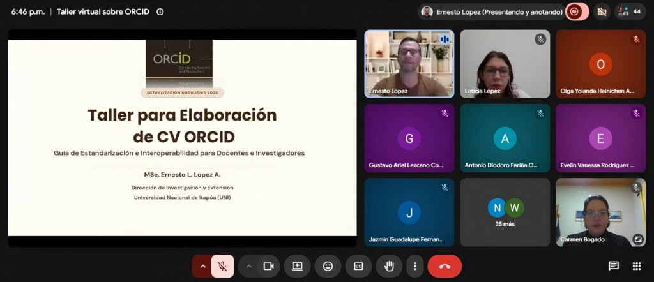Open the activities grid icon
654x282 pixels.
637,266
